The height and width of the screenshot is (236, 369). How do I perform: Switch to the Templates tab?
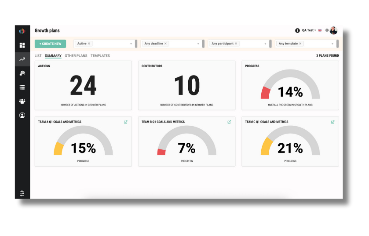(x=100, y=56)
